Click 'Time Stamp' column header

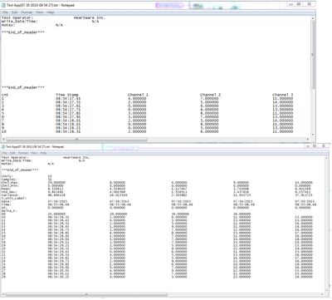(67, 95)
